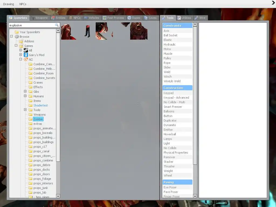Click the Entities tab icon
The width and height of the screenshot is (276, 207).
tap(53, 18)
